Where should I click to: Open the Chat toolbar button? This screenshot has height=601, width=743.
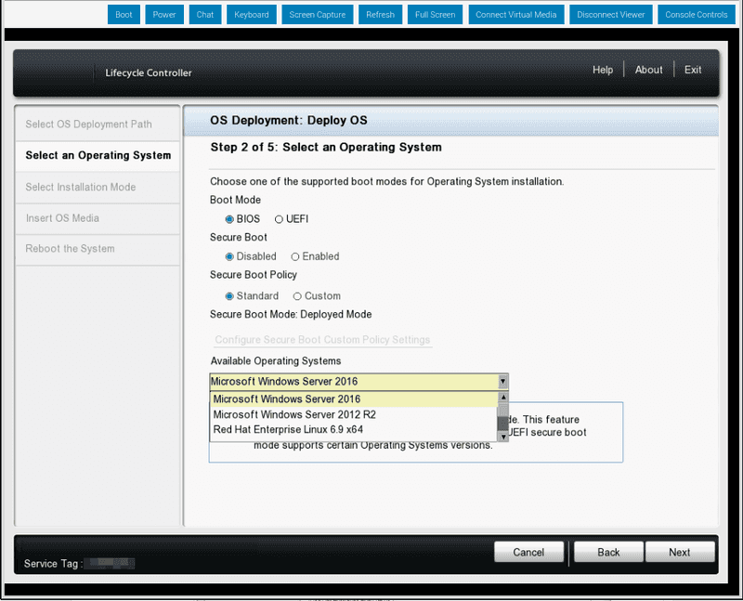click(x=205, y=15)
